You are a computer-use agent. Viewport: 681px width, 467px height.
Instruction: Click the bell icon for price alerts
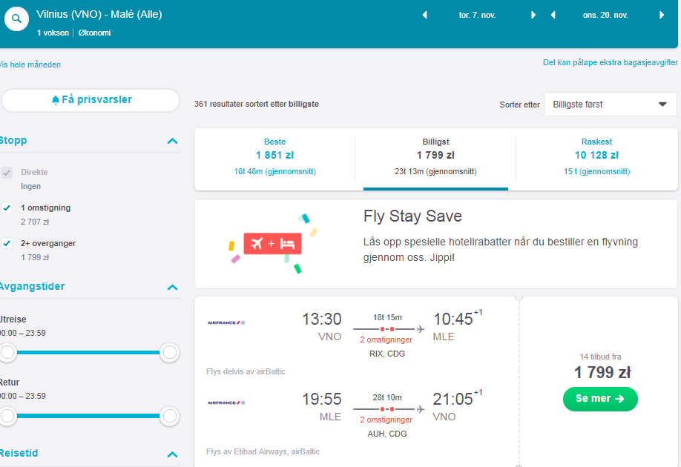pos(55,100)
